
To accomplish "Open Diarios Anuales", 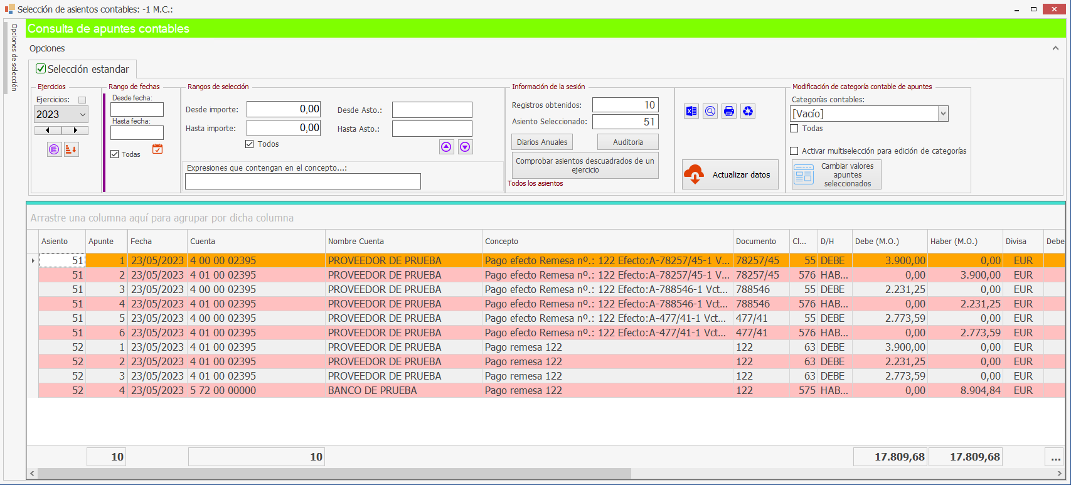I will [x=542, y=142].
